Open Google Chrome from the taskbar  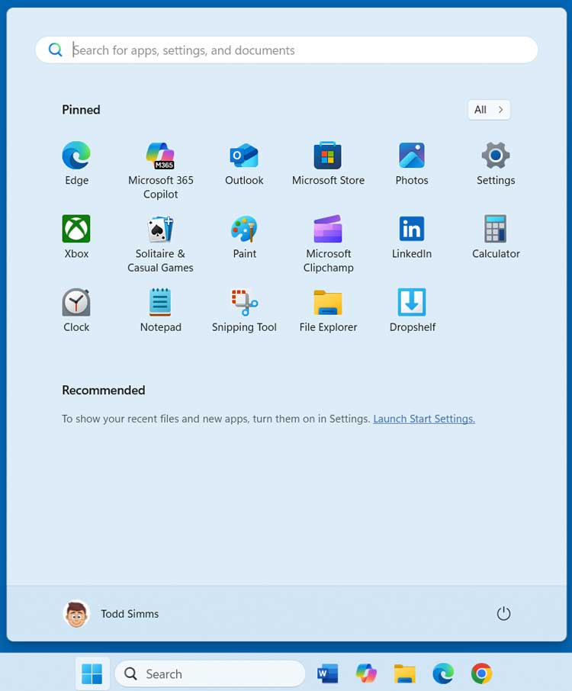click(x=481, y=673)
